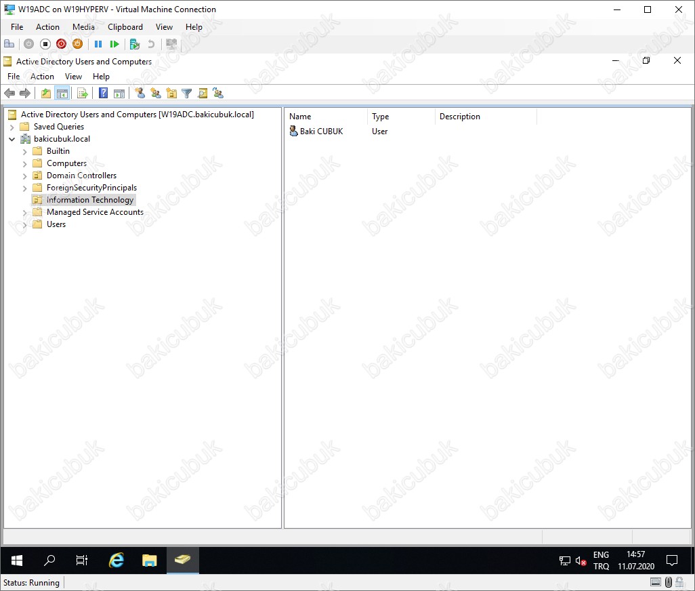Open the Windows Start menu

coord(17,561)
